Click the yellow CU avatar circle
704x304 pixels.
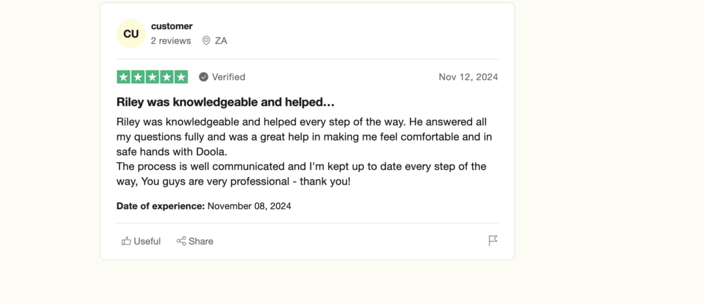click(130, 34)
